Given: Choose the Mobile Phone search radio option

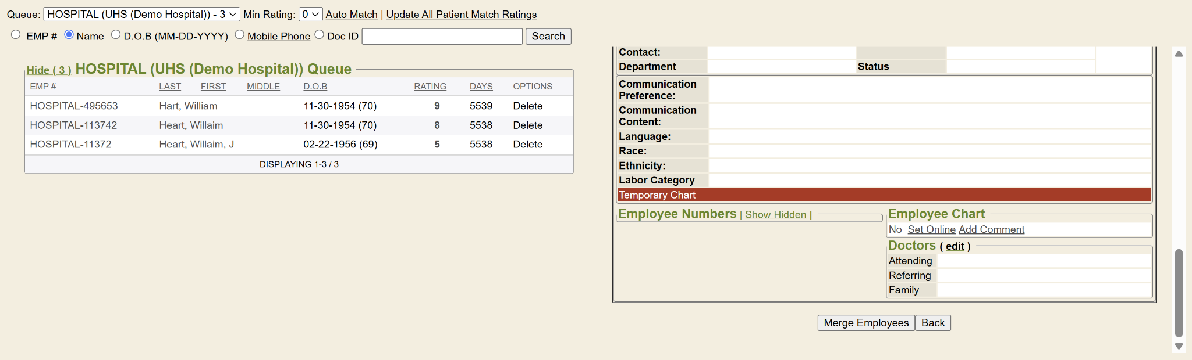Looking at the screenshot, I should click(239, 35).
